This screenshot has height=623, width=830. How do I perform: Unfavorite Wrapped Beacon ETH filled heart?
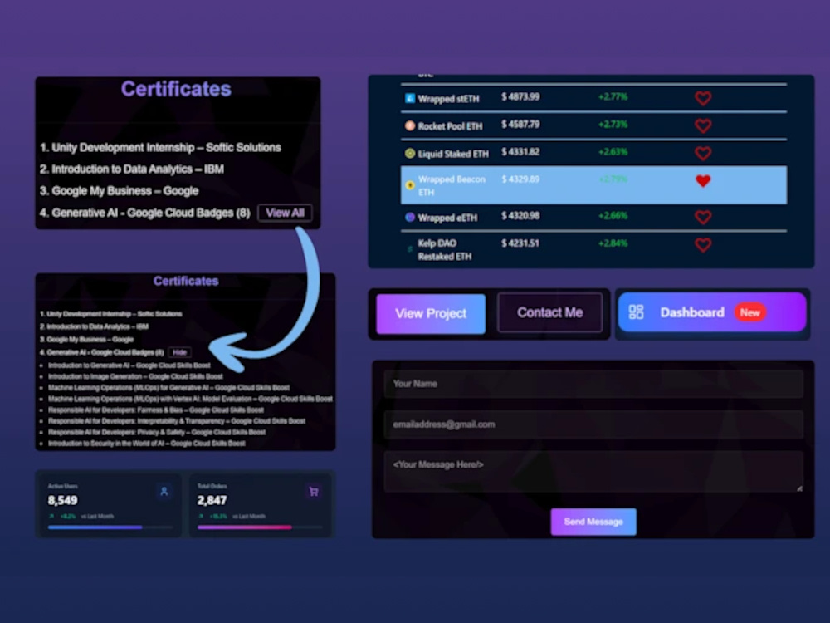pos(703,181)
